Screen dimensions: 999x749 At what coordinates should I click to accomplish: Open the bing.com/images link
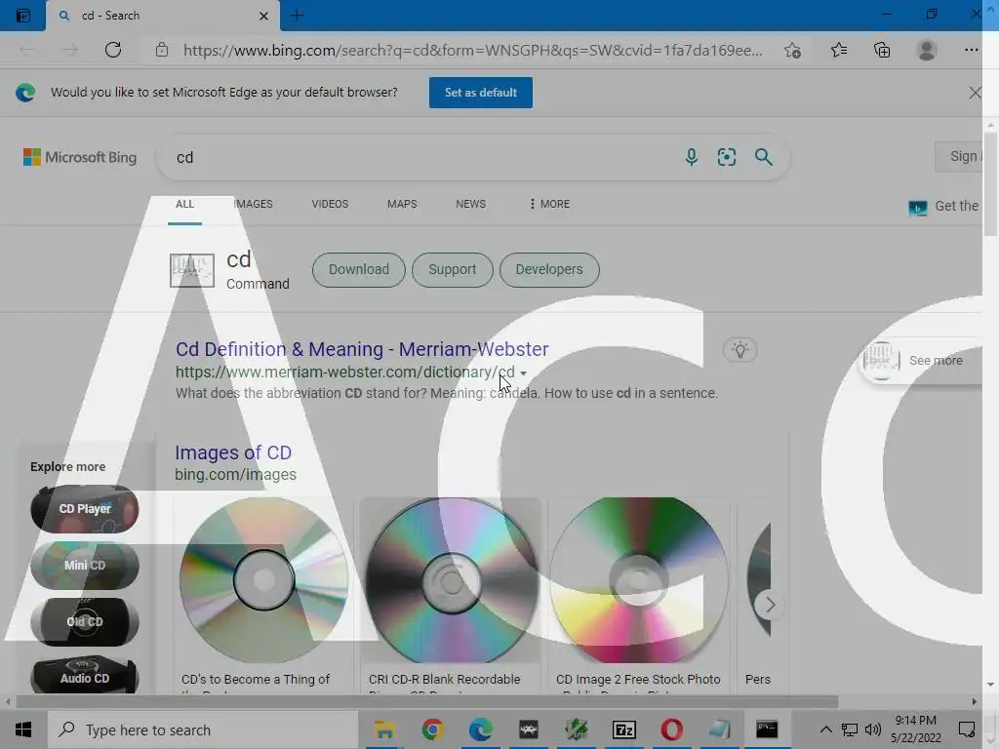point(236,475)
